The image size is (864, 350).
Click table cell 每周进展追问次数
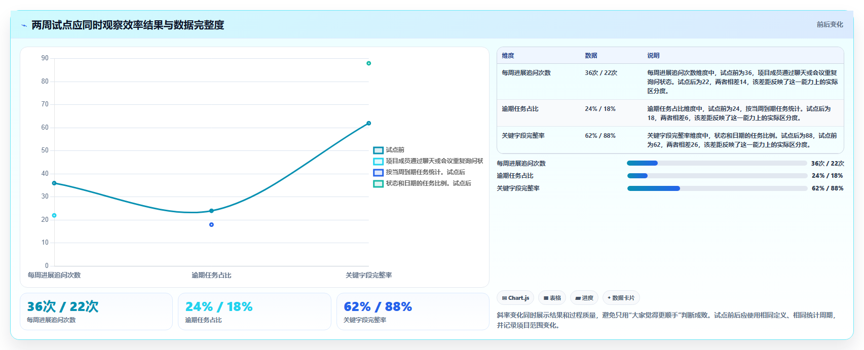point(526,73)
